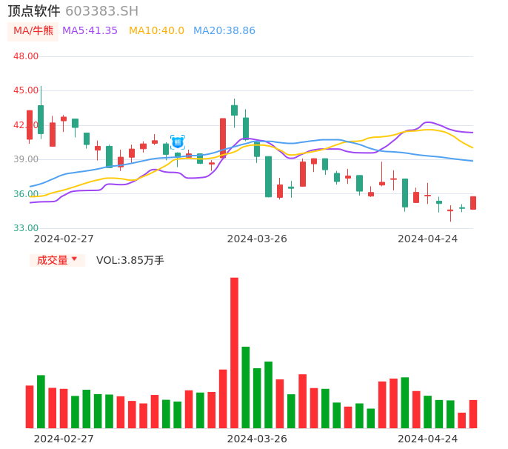Click the 45.00 price axis label
The image size is (508, 449).
(26, 90)
